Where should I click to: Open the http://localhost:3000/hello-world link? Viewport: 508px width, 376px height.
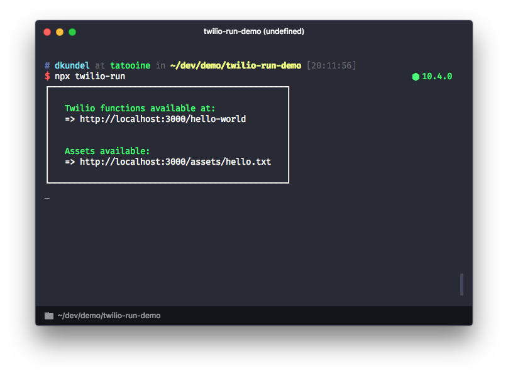pyautogui.click(x=163, y=119)
